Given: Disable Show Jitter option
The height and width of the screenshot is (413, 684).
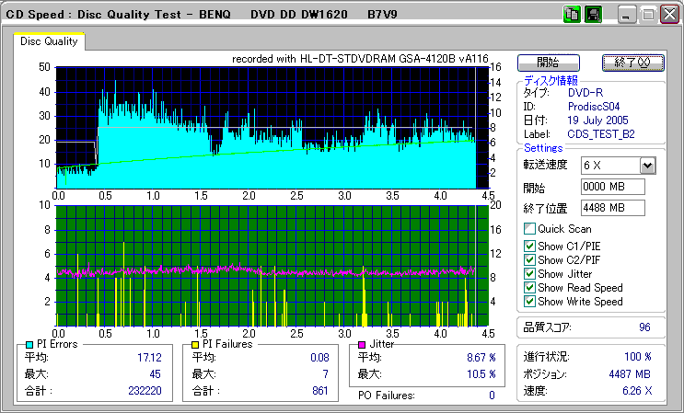Looking at the screenshot, I should point(529,274).
